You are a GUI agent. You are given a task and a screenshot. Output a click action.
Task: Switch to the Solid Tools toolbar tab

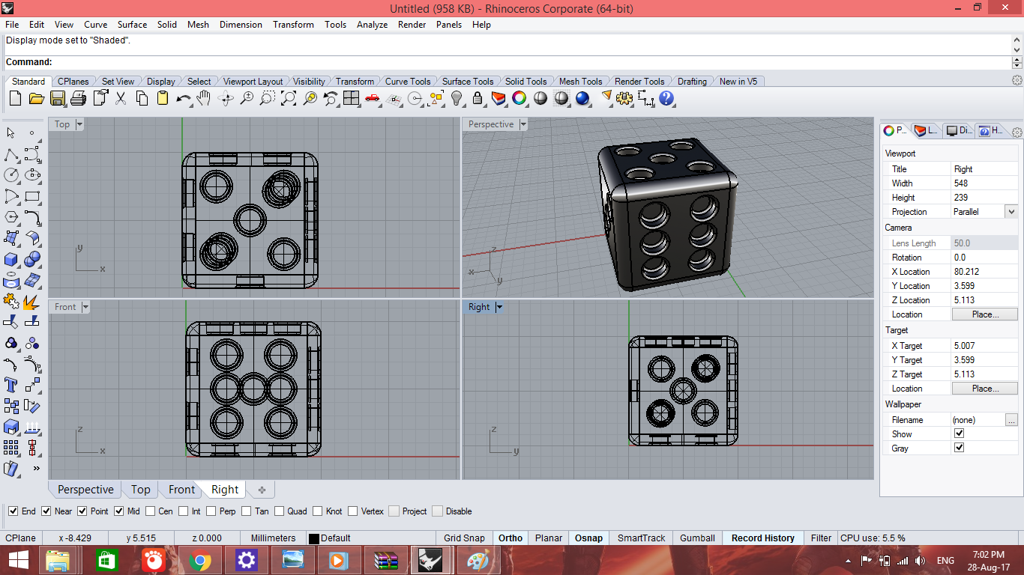point(525,82)
